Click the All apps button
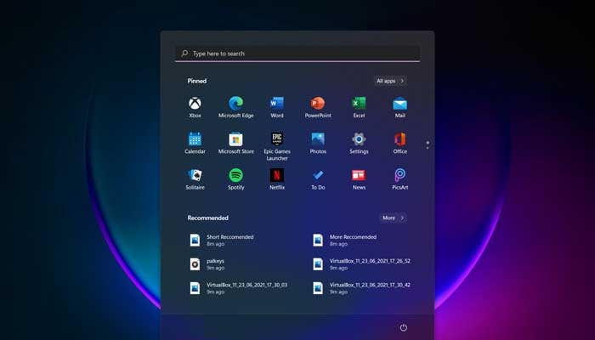This screenshot has width=595, height=340. (x=390, y=81)
